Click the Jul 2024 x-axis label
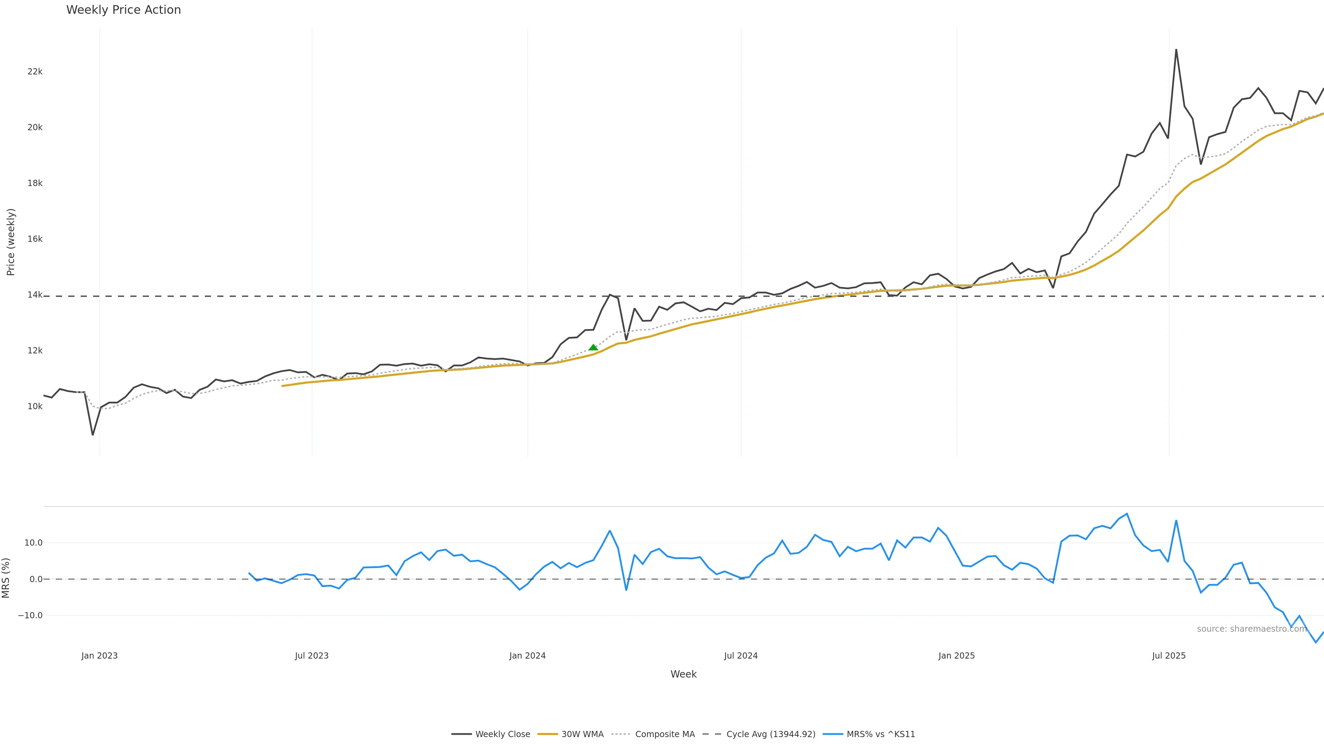The height and width of the screenshot is (744, 1324). (741, 656)
